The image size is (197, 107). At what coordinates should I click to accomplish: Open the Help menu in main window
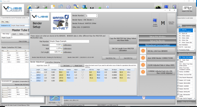coord(7,22)
